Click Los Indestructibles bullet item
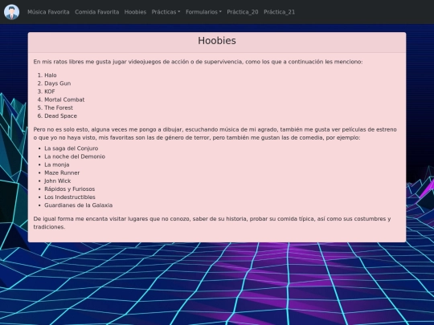The height and width of the screenshot is (325, 434). click(x=70, y=197)
